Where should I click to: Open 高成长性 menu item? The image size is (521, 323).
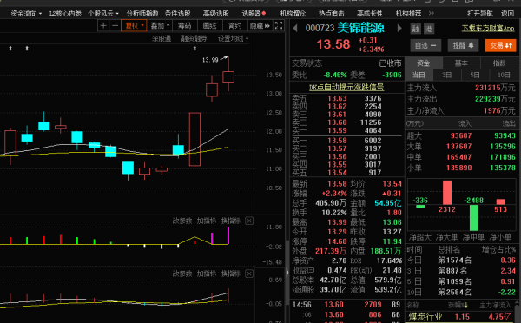point(370,14)
